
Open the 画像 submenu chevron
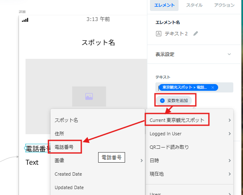coord(142,161)
